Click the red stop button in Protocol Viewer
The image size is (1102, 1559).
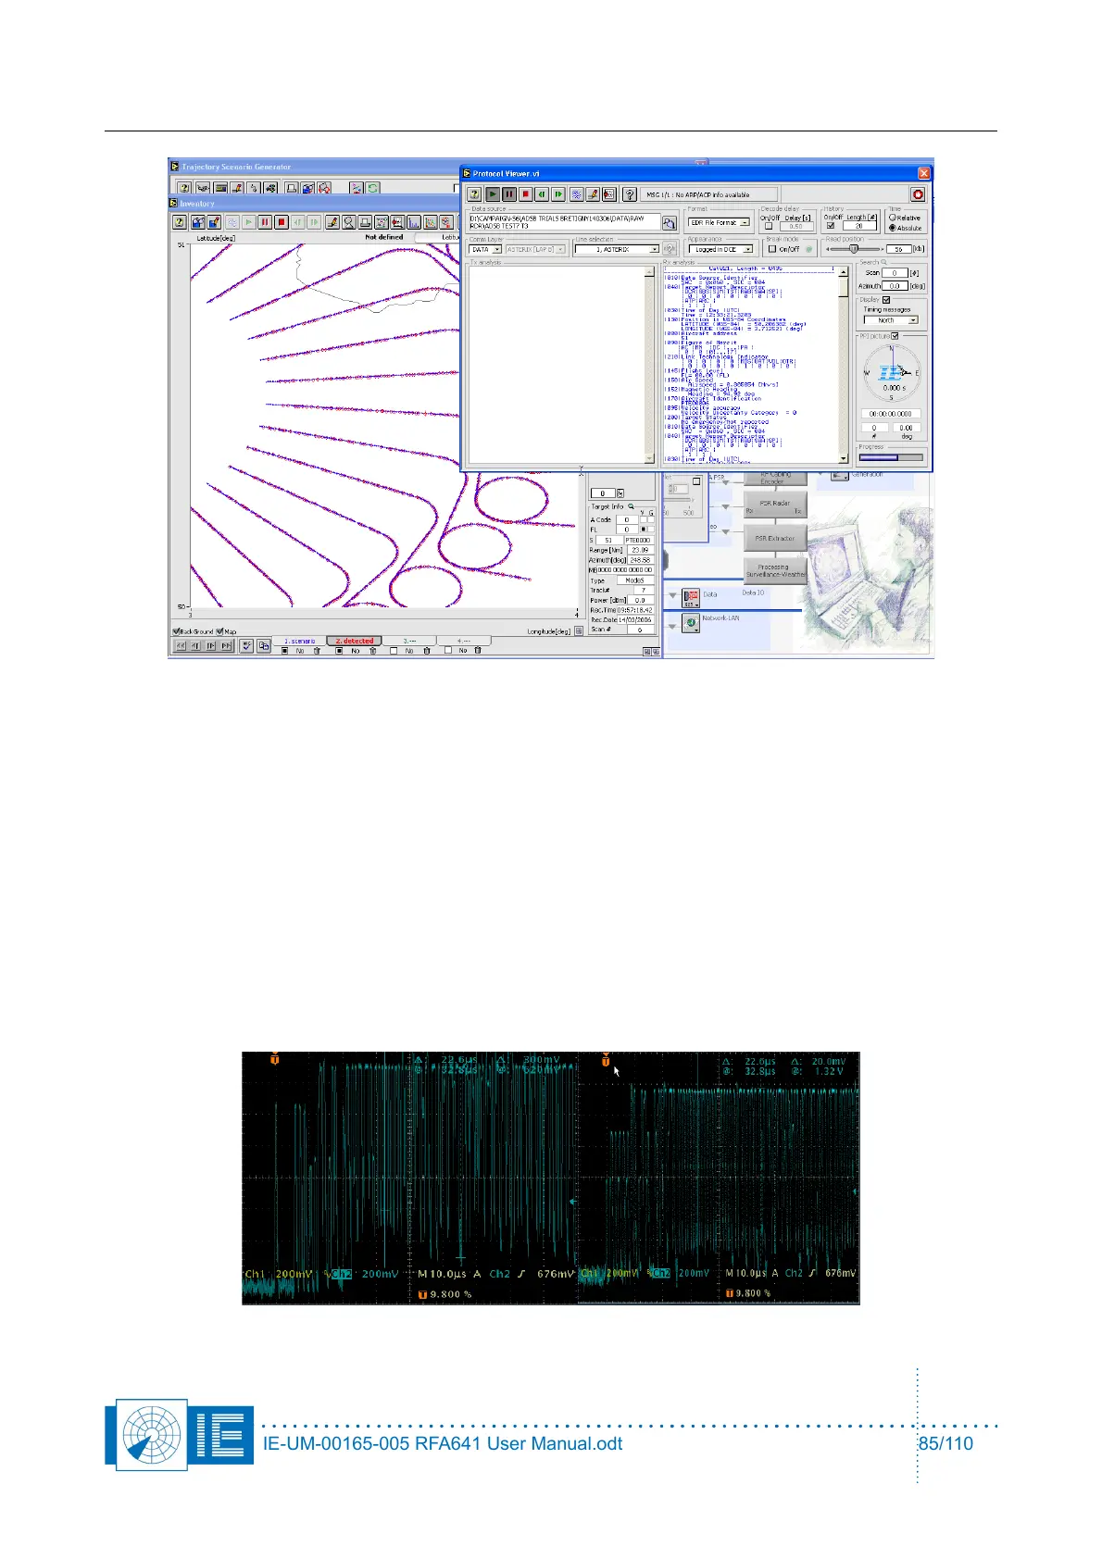(525, 194)
